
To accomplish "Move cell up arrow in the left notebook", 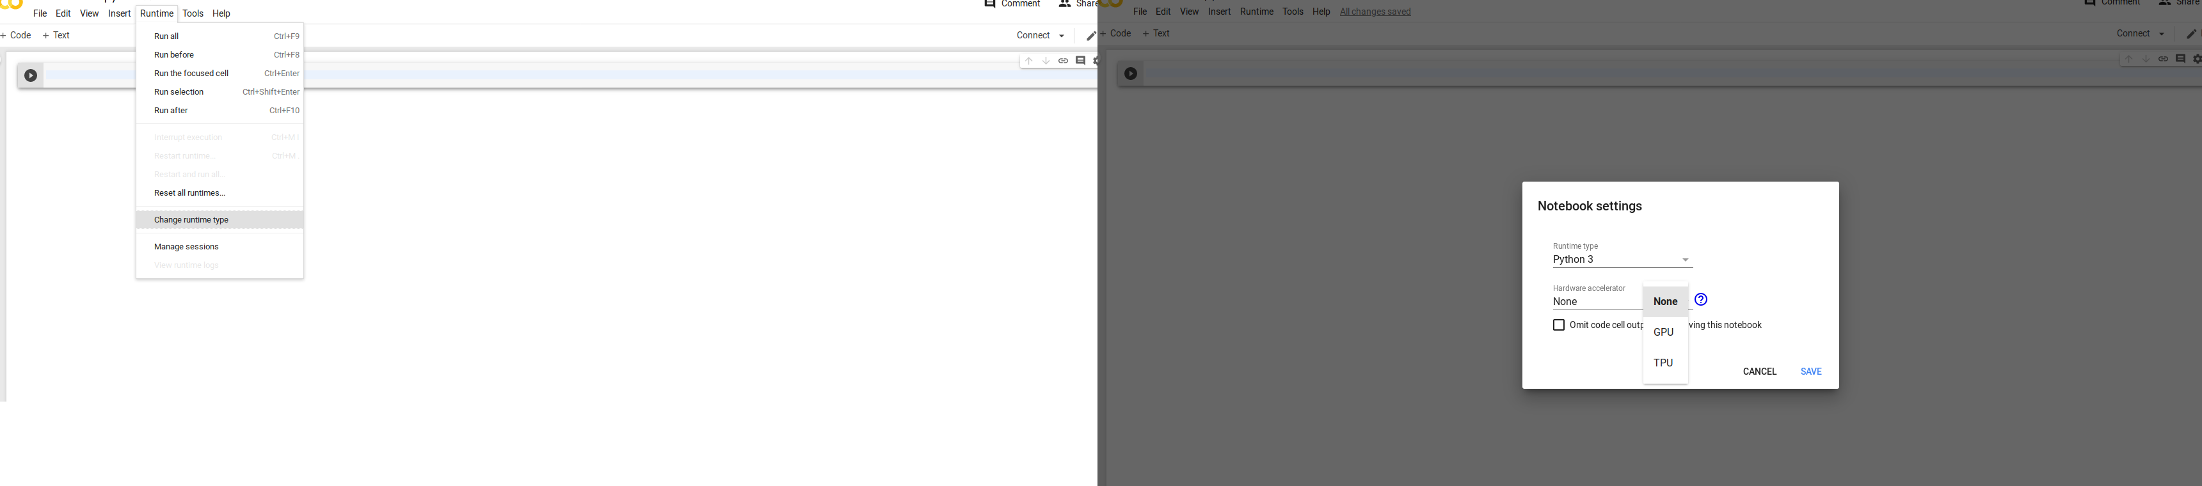I will tap(1028, 61).
